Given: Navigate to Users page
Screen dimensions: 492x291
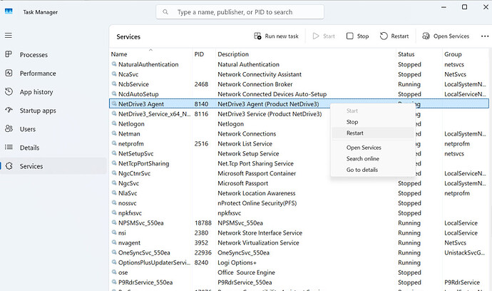Looking at the screenshot, I should 27,129.
